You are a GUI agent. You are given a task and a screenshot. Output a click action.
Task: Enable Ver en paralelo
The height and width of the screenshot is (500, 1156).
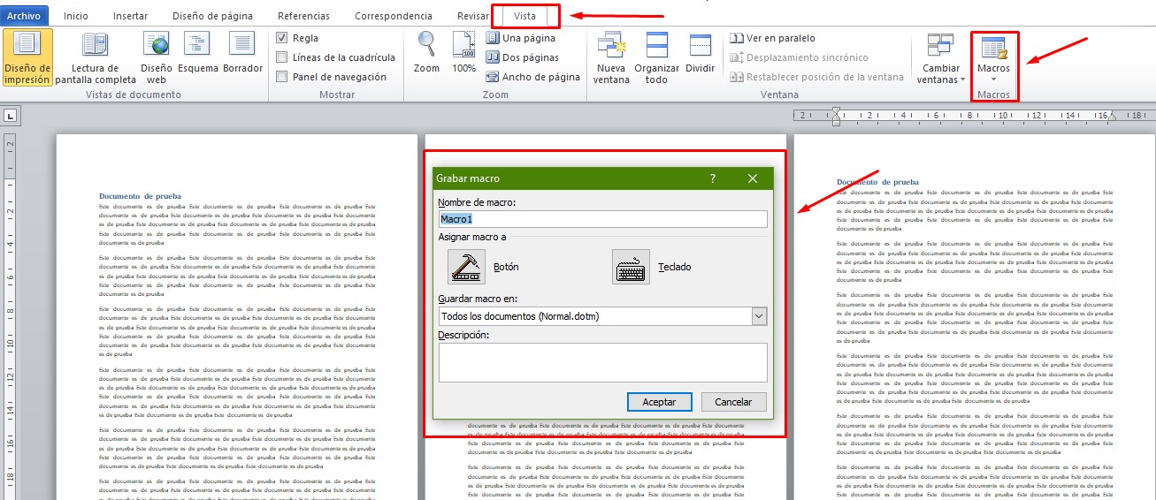pyautogui.click(x=773, y=38)
